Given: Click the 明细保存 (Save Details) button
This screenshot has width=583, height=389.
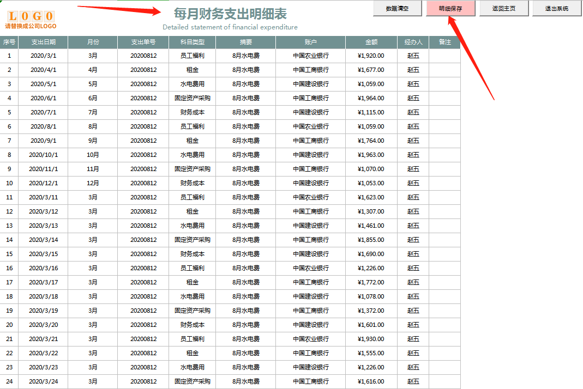Looking at the screenshot, I should [x=450, y=8].
